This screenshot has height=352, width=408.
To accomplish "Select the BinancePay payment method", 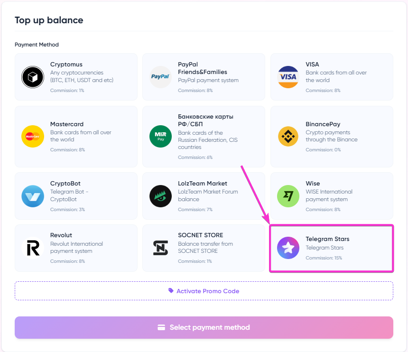I will pos(332,137).
